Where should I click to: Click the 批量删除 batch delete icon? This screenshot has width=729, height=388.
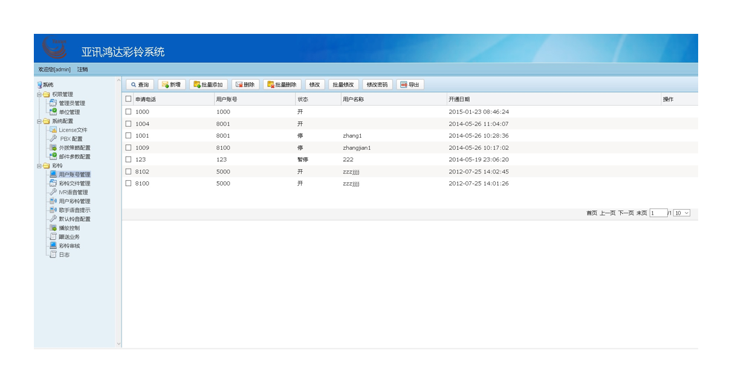point(271,85)
